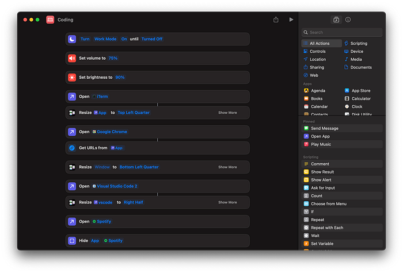Viewport: 403px width, 273px height.
Task: Click the Hide App action icon
Action: pos(72,240)
